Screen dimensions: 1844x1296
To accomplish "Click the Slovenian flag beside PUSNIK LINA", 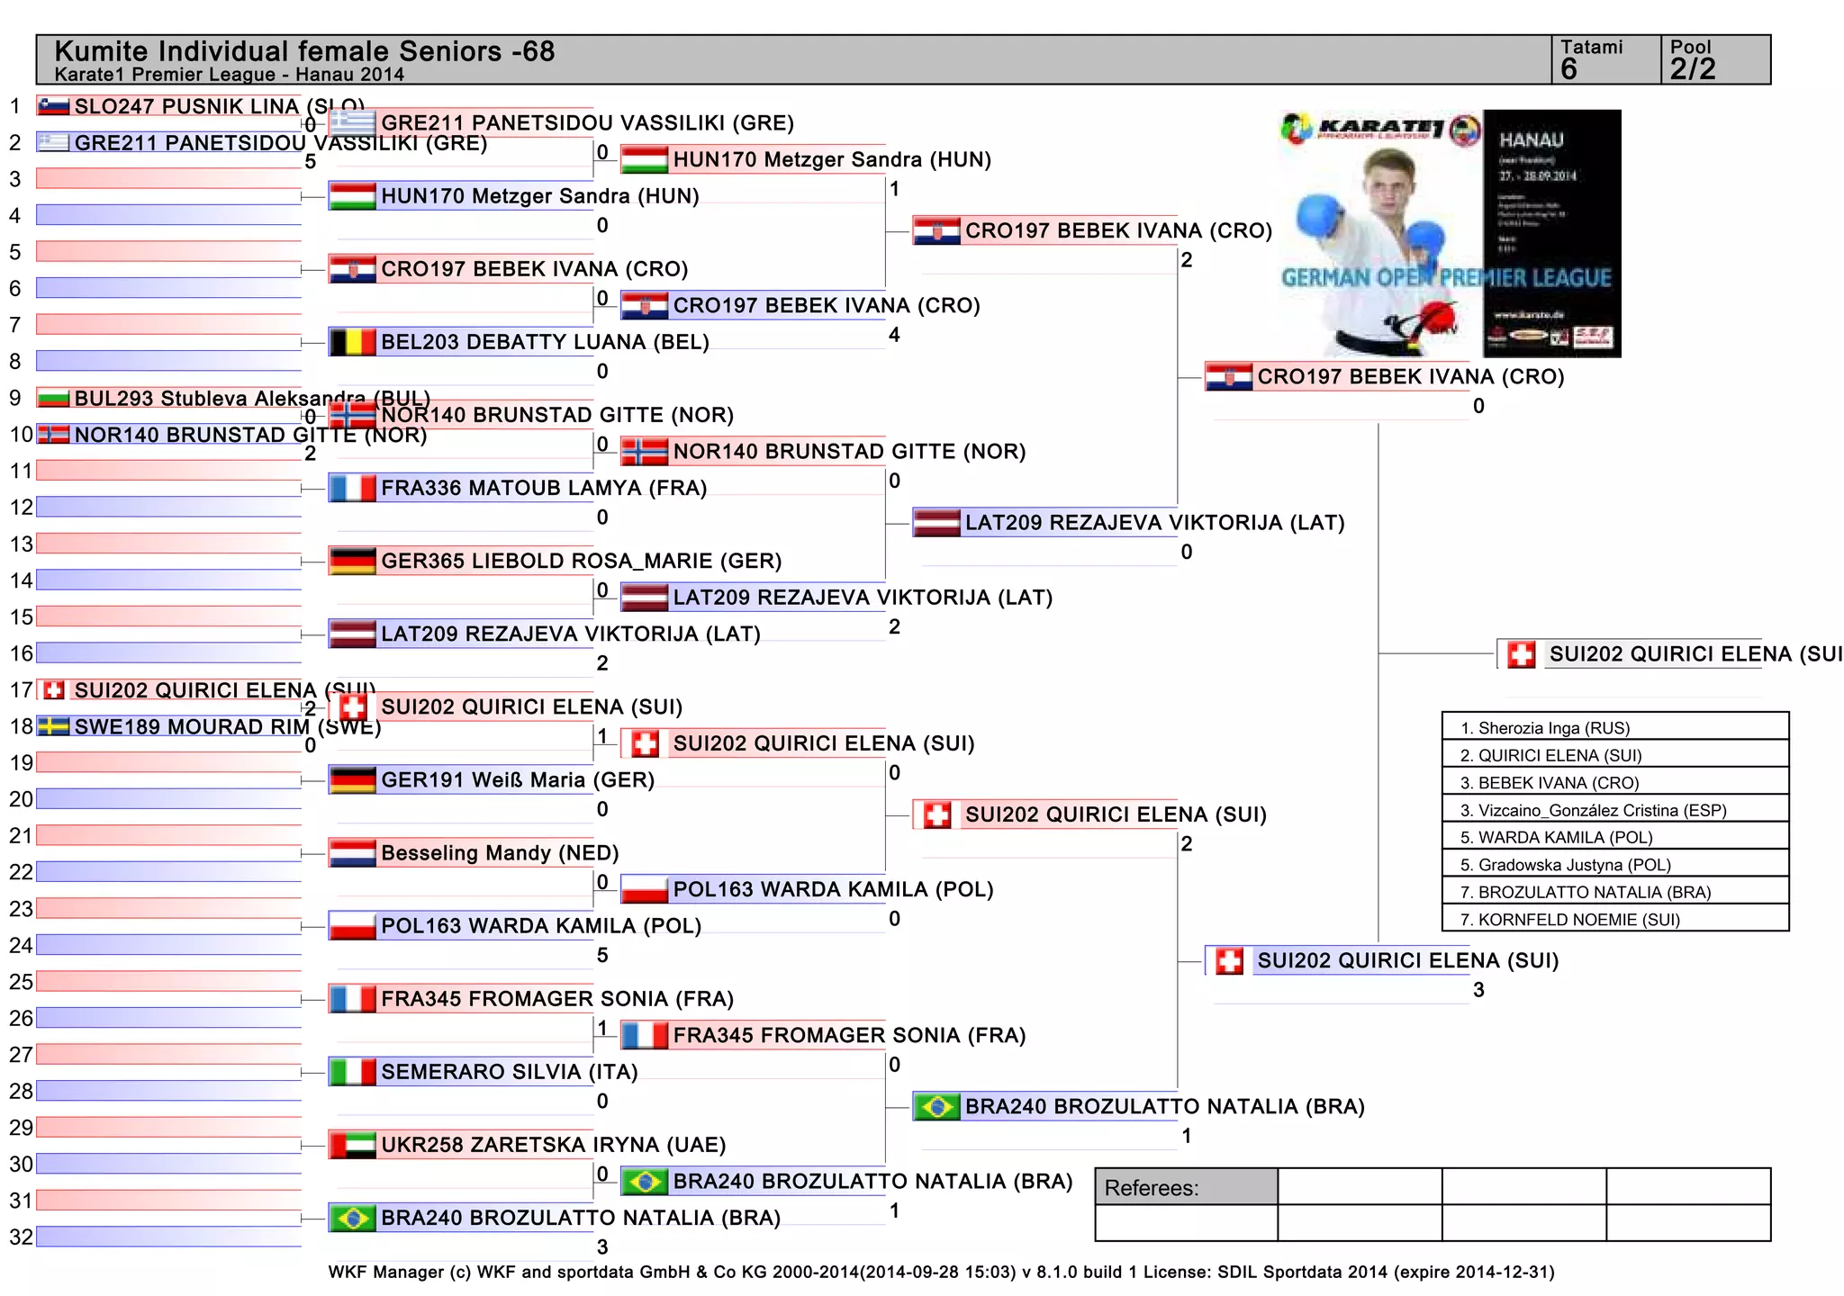I will click(53, 106).
